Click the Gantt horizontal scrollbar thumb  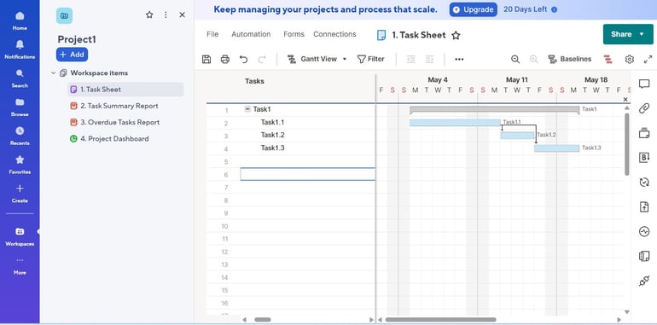440,320
